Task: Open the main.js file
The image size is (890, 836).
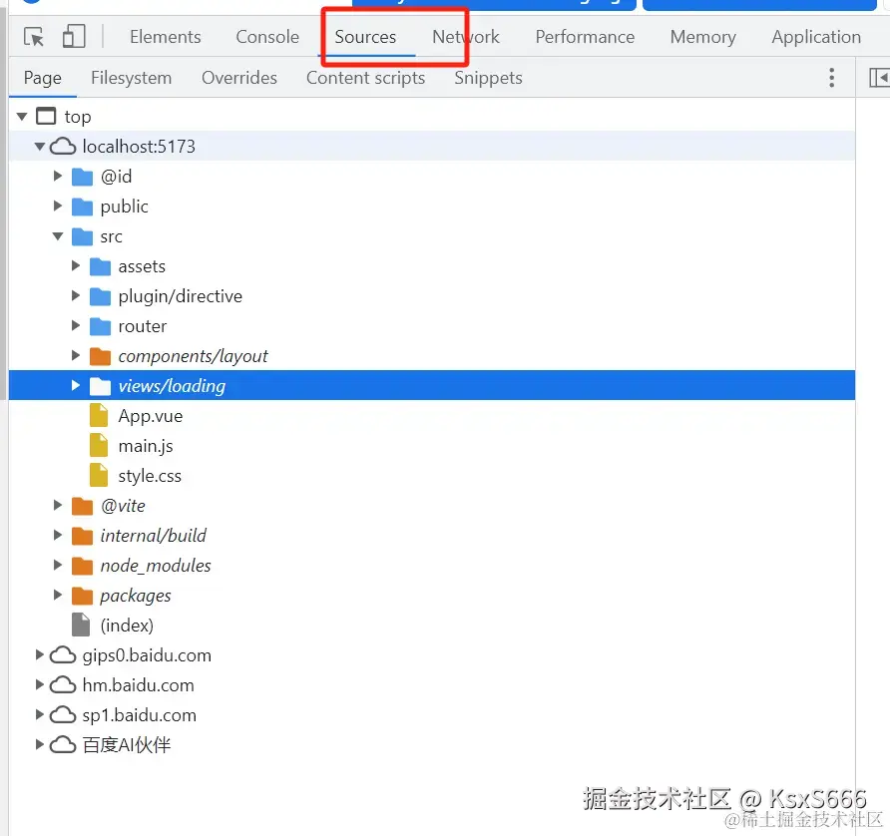Action: point(146,446)
